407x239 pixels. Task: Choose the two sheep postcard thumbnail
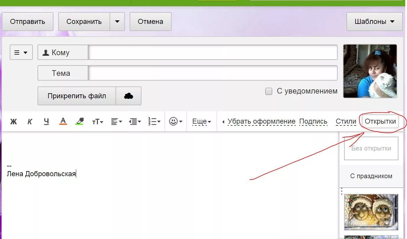pyautogui.click(x=371, y=212)
